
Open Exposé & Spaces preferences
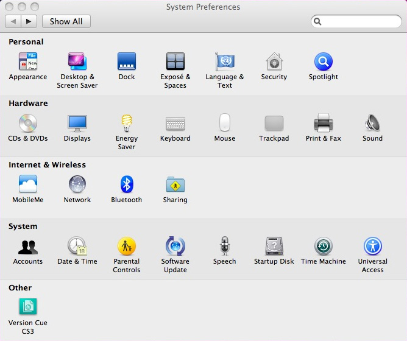coord(175,62)
